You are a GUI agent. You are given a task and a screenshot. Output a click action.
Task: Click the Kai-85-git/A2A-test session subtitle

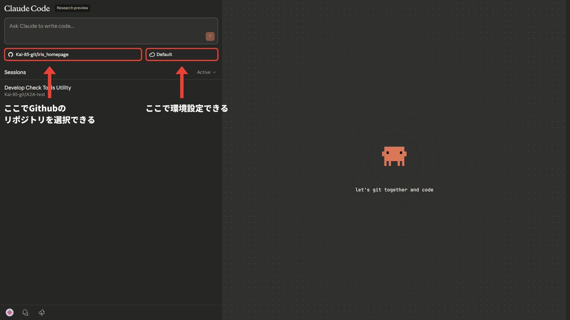tap(25, 94)
